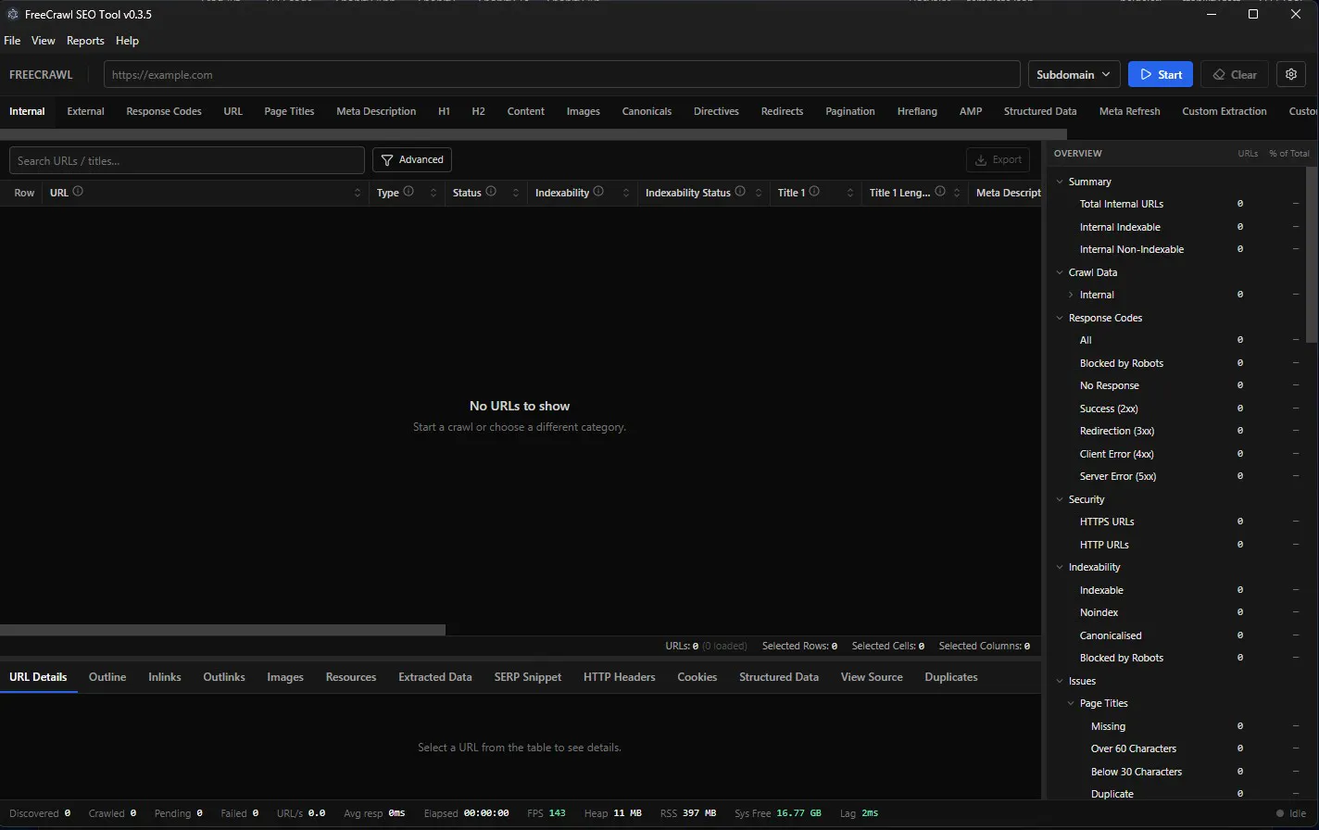The width and height of the screenshot is (1319, 830).
Task: Click the Overview panel vertical scrollbar
Action: click(x=1312, y=255)
